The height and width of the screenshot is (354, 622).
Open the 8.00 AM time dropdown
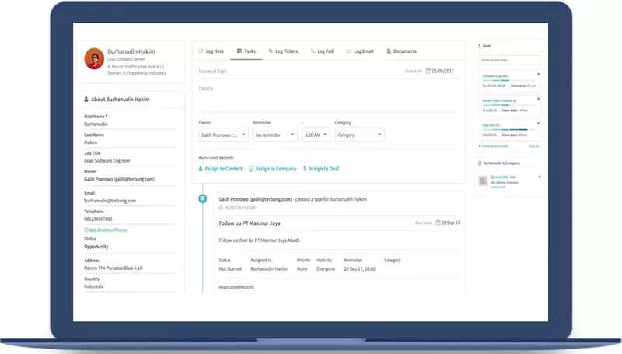point(316,135)
